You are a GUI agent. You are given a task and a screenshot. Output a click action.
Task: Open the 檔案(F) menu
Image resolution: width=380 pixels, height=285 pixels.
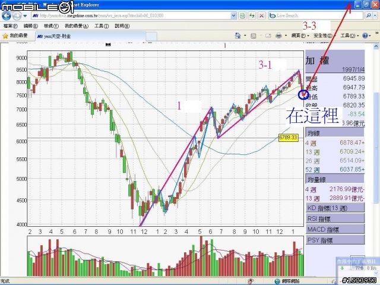(11, 26)
